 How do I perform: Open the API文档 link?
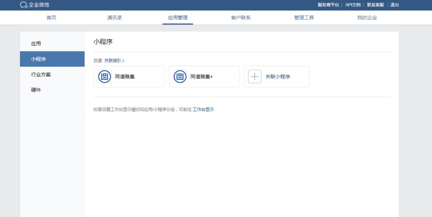[x=353, y=5]
